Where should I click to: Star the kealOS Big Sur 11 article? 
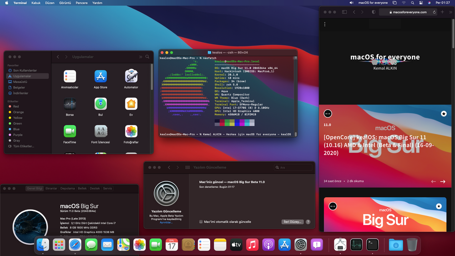(444, 114)
